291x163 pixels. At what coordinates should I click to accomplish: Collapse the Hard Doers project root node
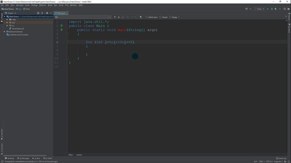[5, 16]
